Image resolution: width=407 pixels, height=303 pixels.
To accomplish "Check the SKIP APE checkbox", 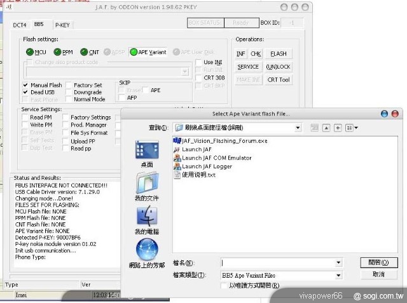I will [x=146, y=90].
